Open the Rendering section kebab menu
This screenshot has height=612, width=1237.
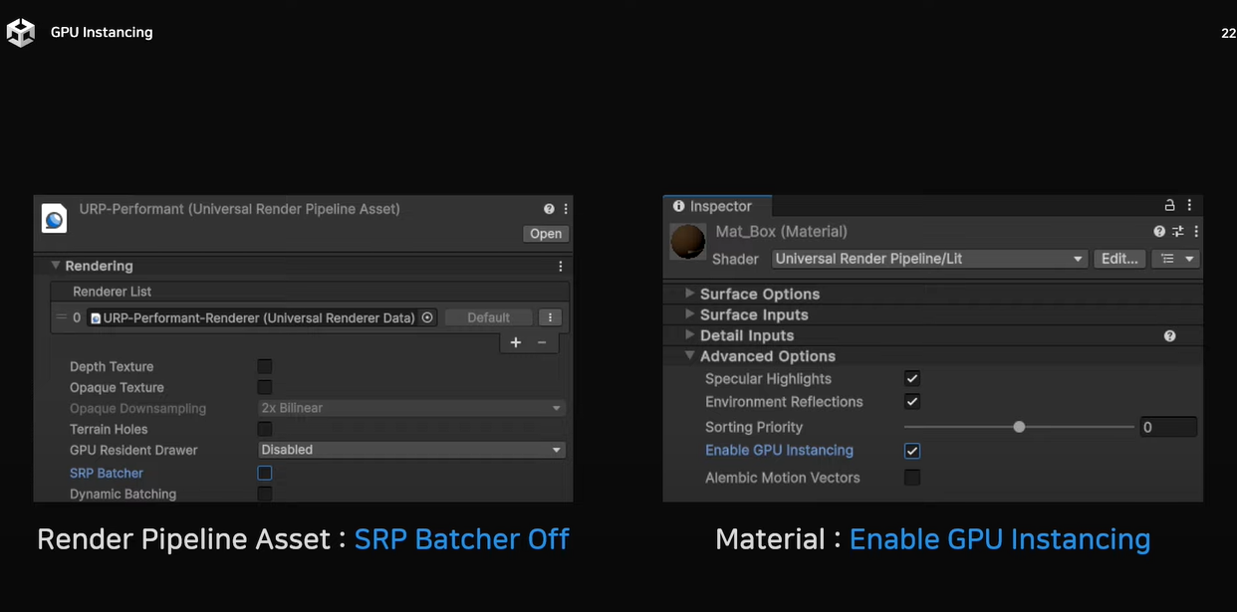click(x=561, y=267)
